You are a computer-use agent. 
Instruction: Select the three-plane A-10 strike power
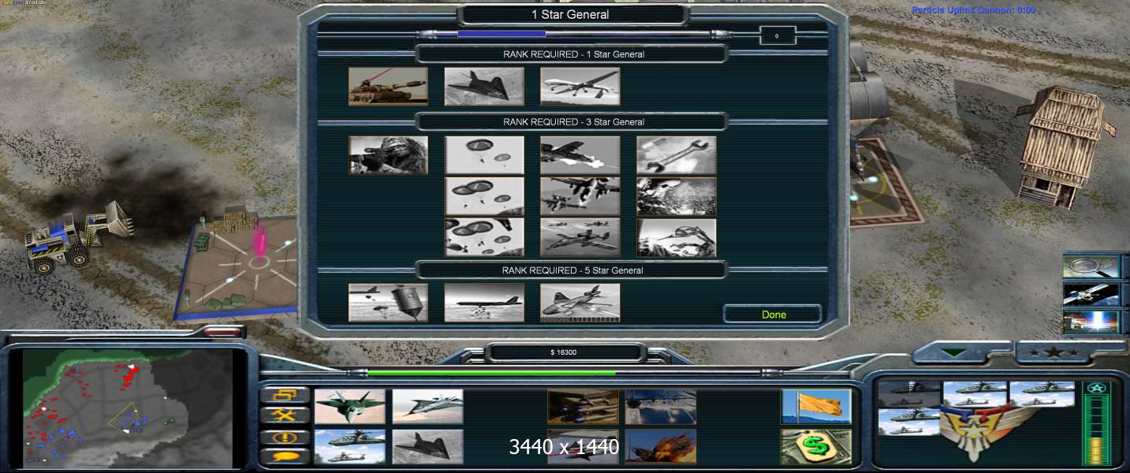click(x=580, y=237)
